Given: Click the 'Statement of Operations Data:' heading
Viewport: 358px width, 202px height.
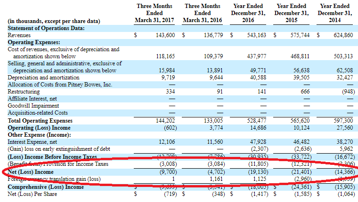Looking at the screenshot, I should [46, 28].
